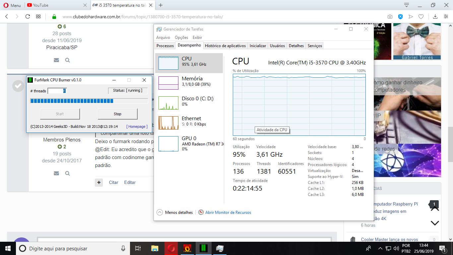Viewport: 453px width, 255px height.
Task: Search content of second poster icon
Action: [x=67, y=173]
